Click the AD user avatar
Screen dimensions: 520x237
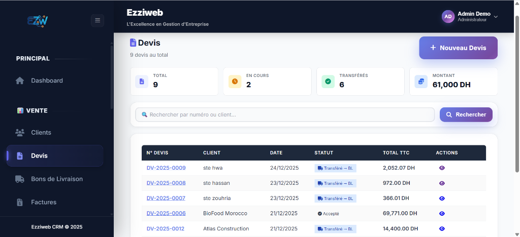click(x=448, y=16)
